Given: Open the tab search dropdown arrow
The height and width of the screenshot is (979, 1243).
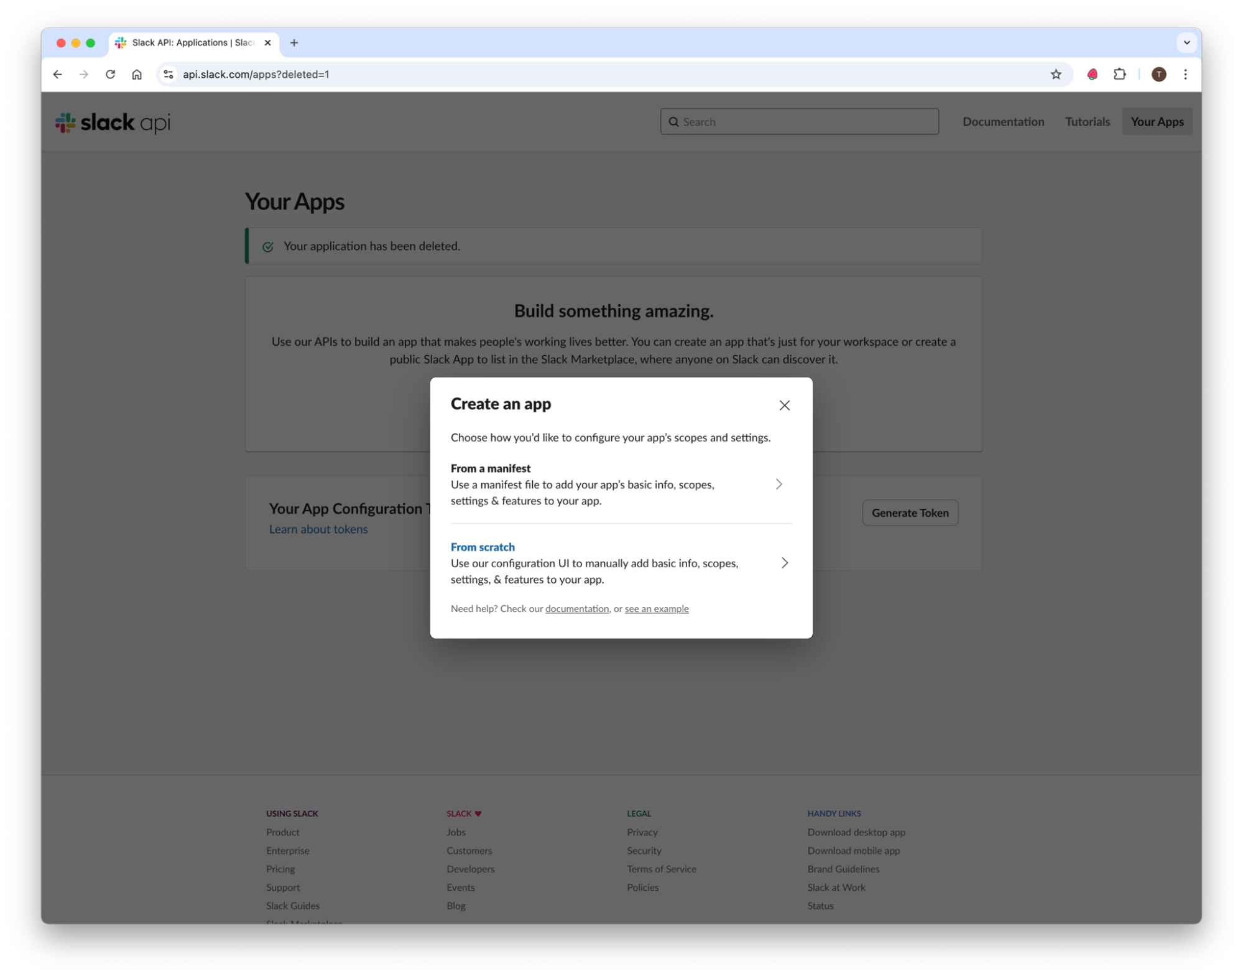Looking at the screenshot, I should (x=1186, y=43).
